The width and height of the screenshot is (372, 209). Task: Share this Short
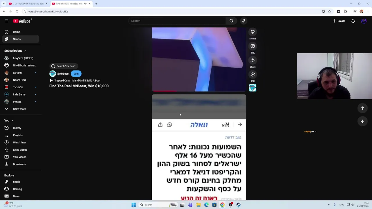[253, 60]
